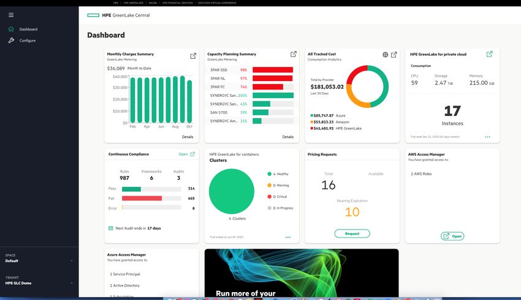Click the $181,053.02 total cost value
Screen dimensions: 521x300
pyautogui.click(x=327, y=87)
